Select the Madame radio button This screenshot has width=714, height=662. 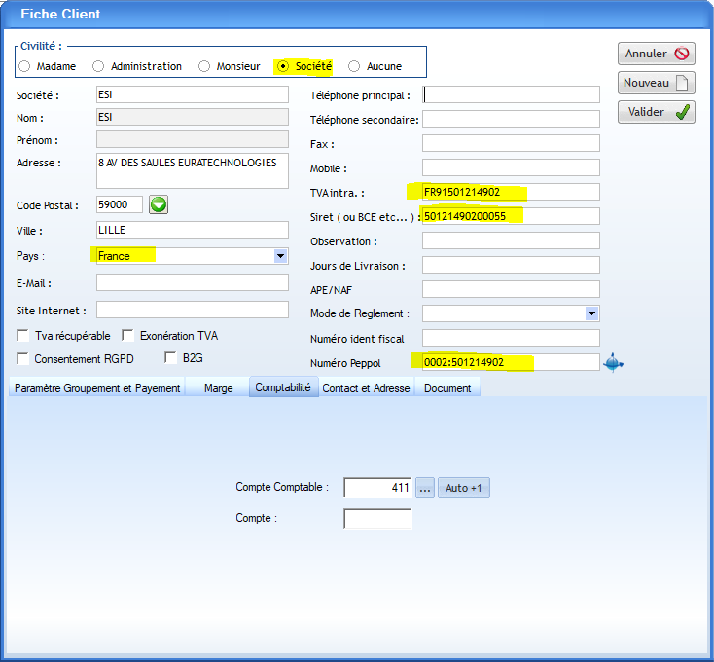pyautogui.click(x=24, y=66)
